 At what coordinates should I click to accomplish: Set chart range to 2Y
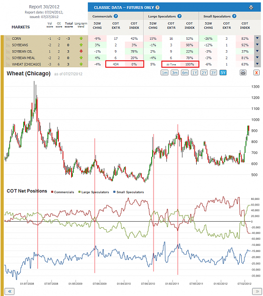coord(204,72)
